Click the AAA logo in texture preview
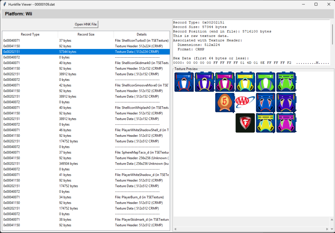 [x=245, y=102]
